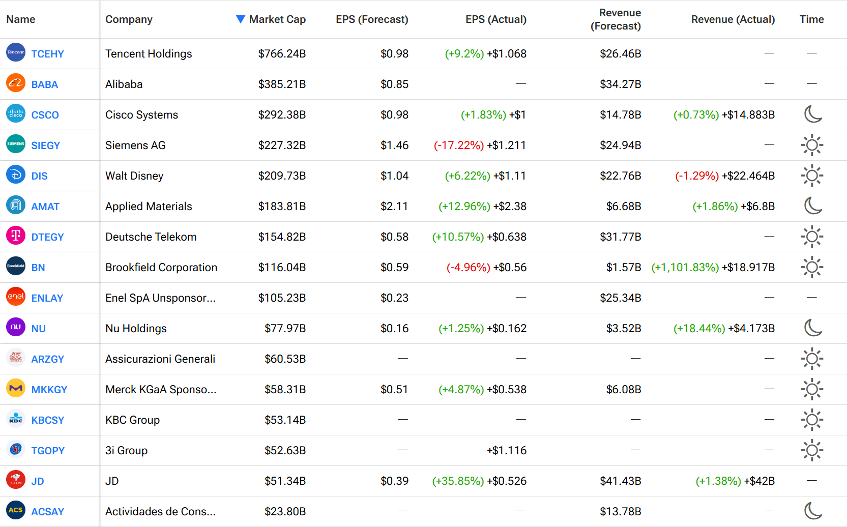This screenshot has width=847, height=527.
Task: Click the Brookfield logo icon
Action: click(x=16, y=266)
